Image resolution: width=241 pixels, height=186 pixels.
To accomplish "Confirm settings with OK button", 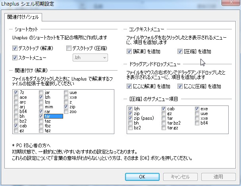I will (x=142, y=177).
